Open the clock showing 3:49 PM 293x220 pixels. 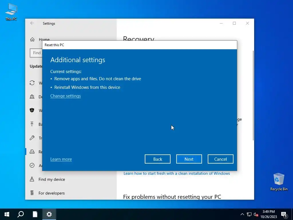pos(268,214)
